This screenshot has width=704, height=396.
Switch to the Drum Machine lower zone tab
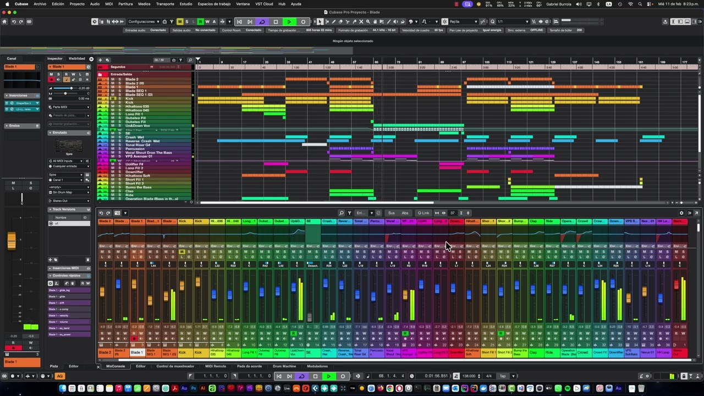pyautogui.click(x=285, y=366)
